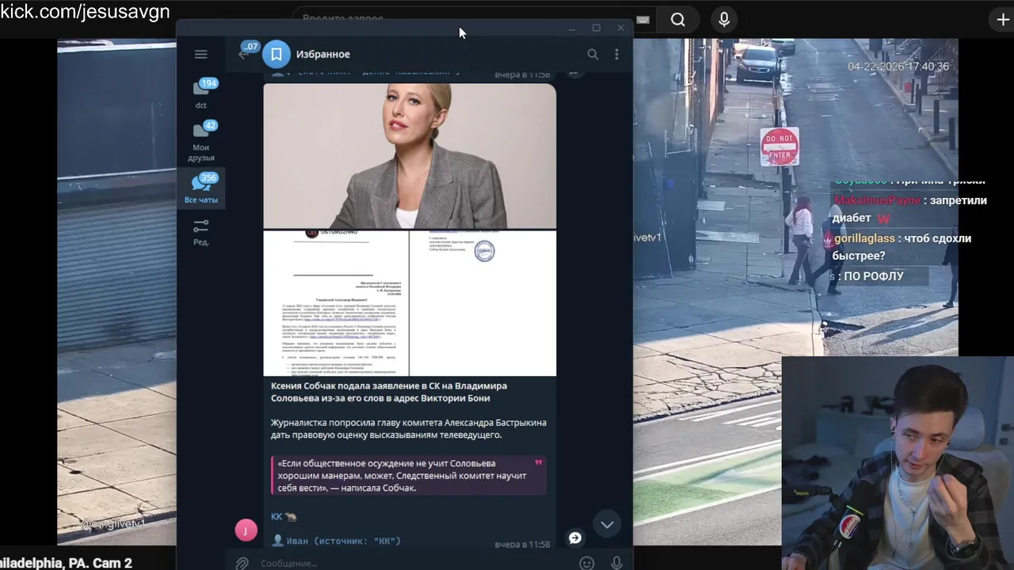Open Telegram hamburger menu

pyautogui.click(x=200, y=54)
